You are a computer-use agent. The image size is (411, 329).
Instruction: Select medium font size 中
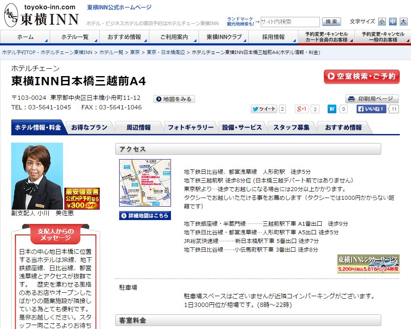tap(392, 21)
